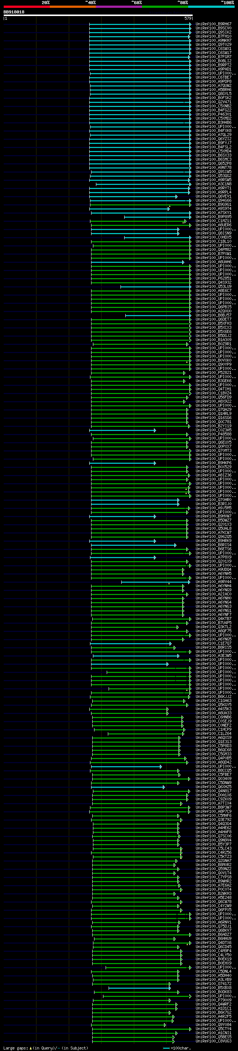The height and width of the screenshot is (1051, 238).
Task: Open hit UniRef100_B9RH67
Action: 213,24
